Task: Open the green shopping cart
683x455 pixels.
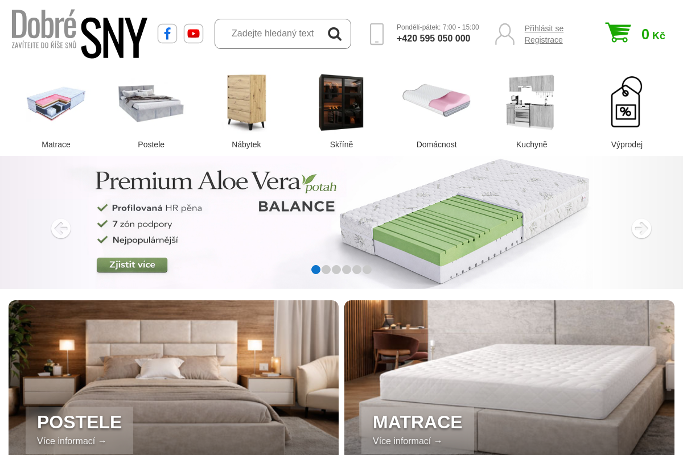Action: (618, 32)
